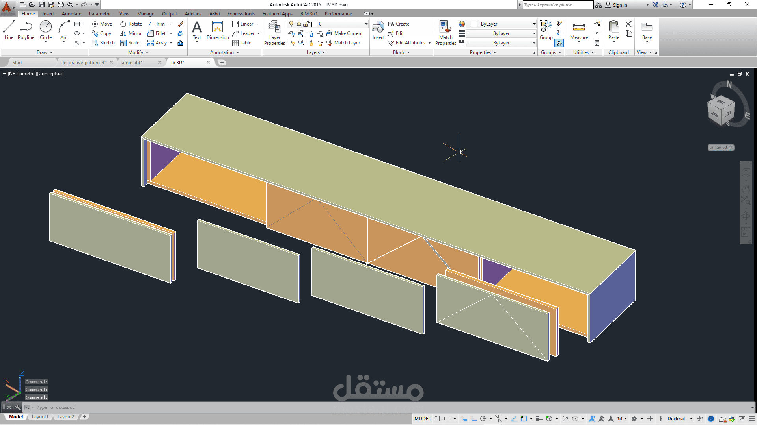
Task: Switch to decorative_pattern_4 drawing tab
Action: click(83, 63)
